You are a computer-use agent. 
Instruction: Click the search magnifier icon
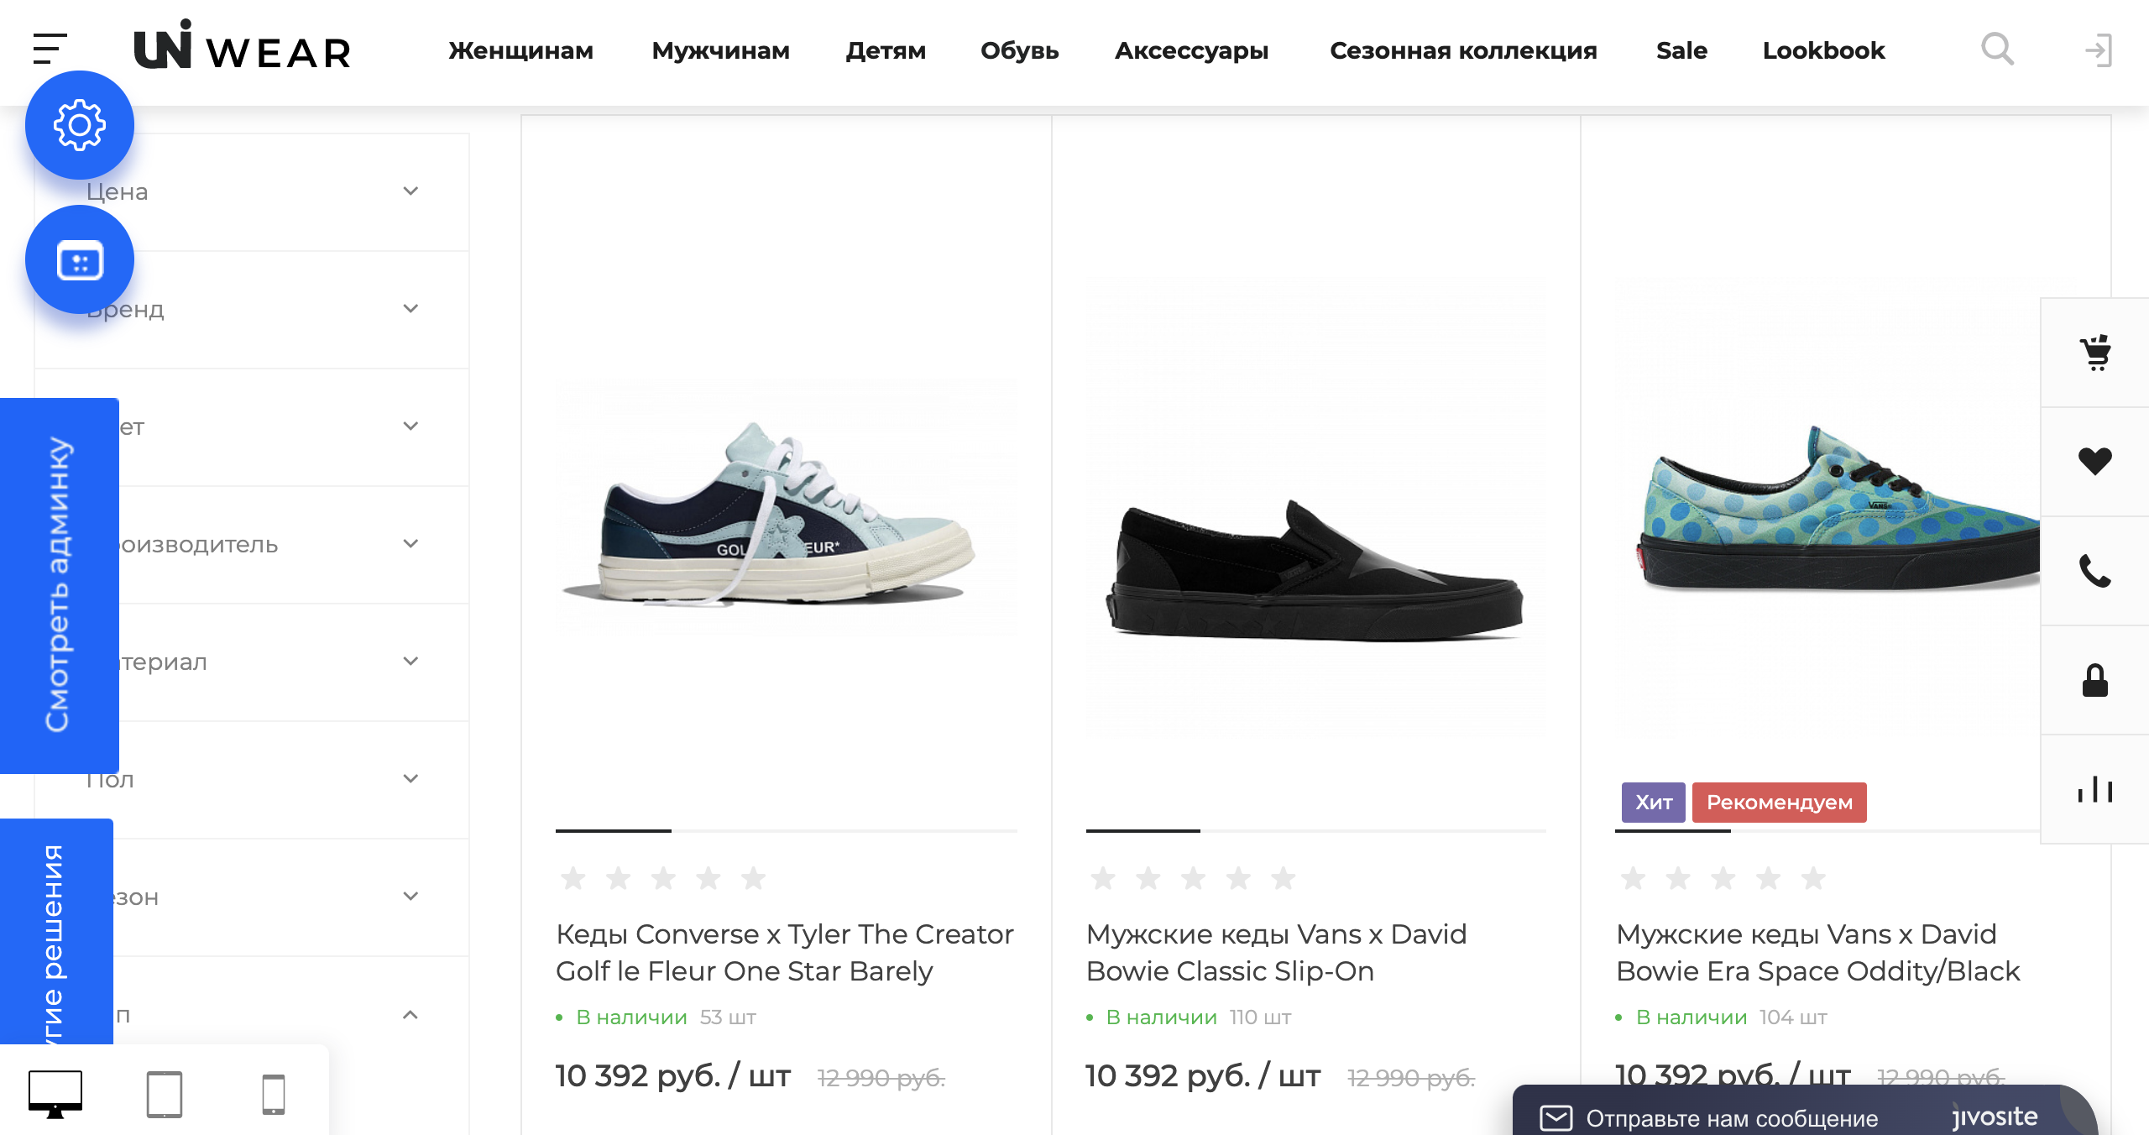coord(1997,50)
